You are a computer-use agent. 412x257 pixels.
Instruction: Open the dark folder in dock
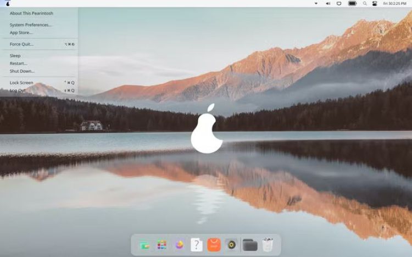250,245
